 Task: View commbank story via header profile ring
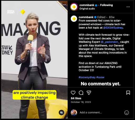coord(74,7)
